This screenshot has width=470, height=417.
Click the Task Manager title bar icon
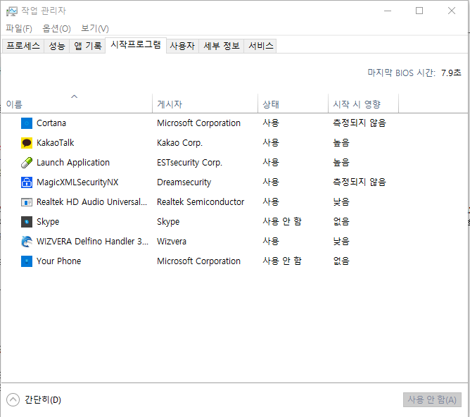(x=12, y=11)
